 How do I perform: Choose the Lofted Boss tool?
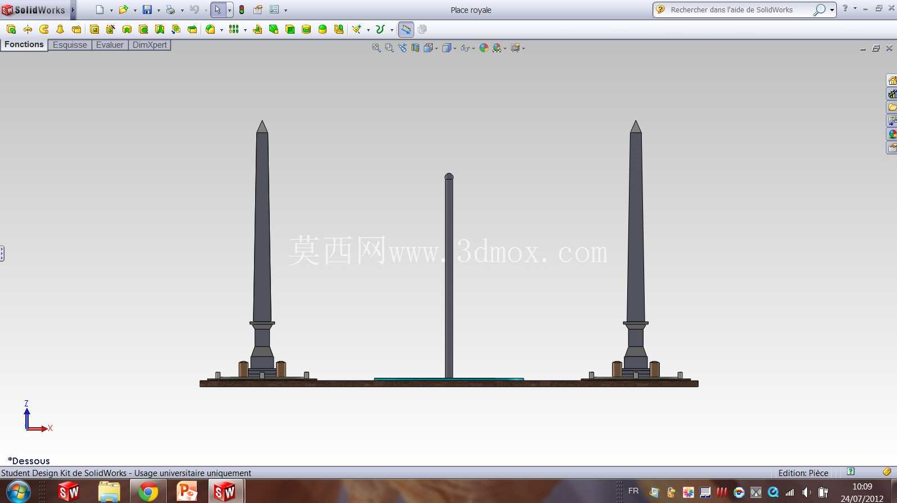point(60,29)
